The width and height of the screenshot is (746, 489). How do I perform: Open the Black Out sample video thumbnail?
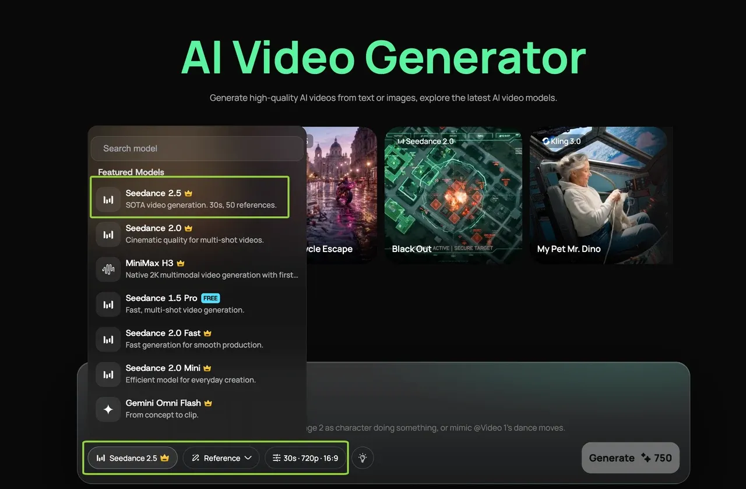pos(452,196)
